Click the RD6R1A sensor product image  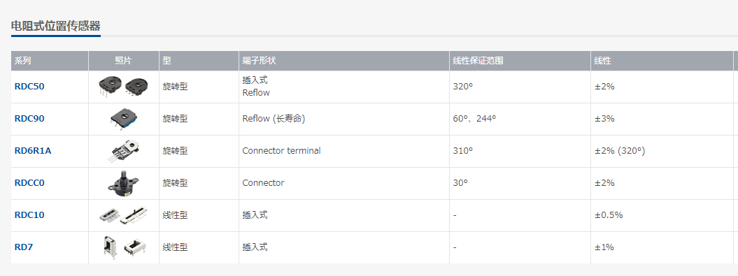(123, 150)
